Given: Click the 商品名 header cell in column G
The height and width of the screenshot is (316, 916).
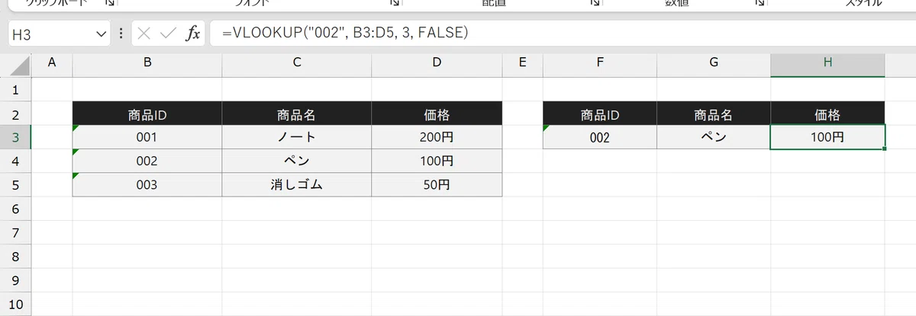Looking at the screenshot, I should coord(714,114).
